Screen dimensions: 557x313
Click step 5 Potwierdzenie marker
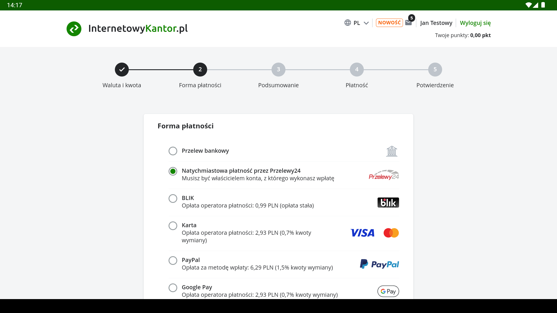click(x=435, y=70)
